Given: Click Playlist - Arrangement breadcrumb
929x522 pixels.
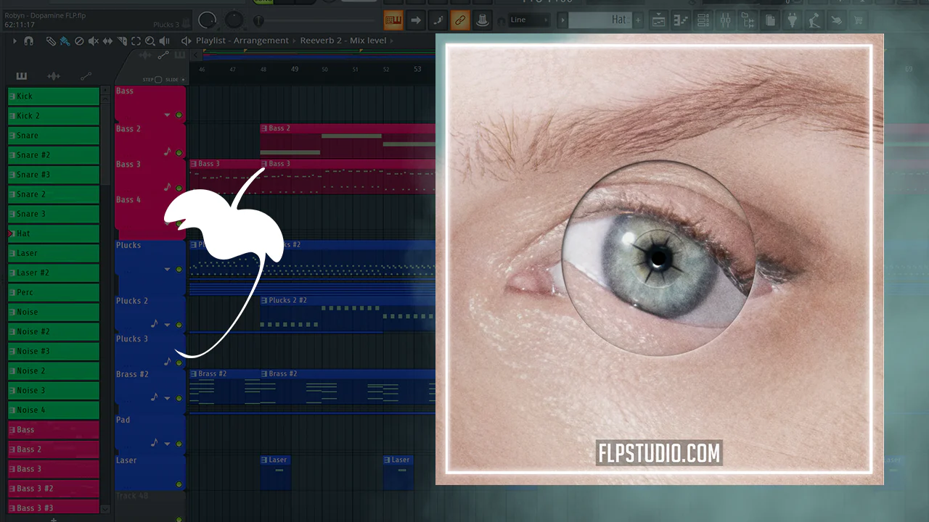Looking at the screenshot, I should (x=242, y=41).
